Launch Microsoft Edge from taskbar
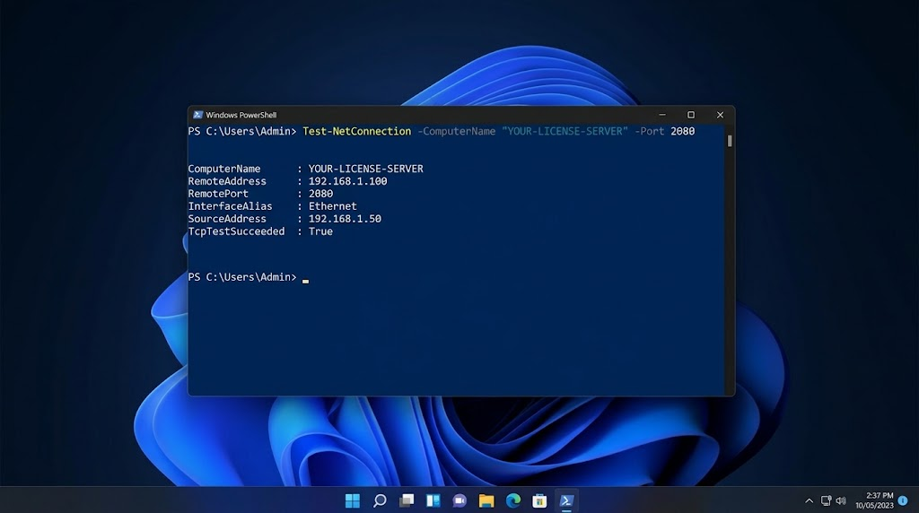 [512, 500]
